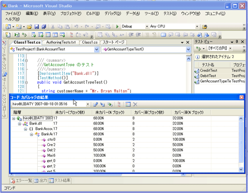Click the Navigate Backward toolbar icon
The image size is (248, 193).
[98, 27]
